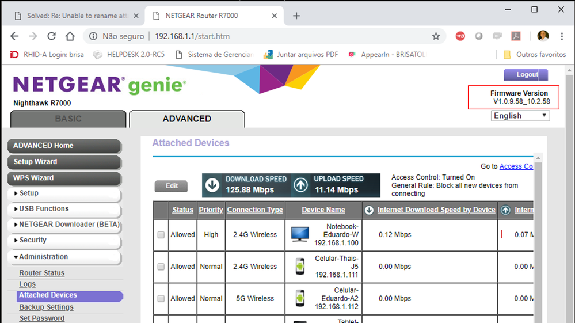Expand the Setup menu section
This screenshot has width=575, height=323.
64,193
